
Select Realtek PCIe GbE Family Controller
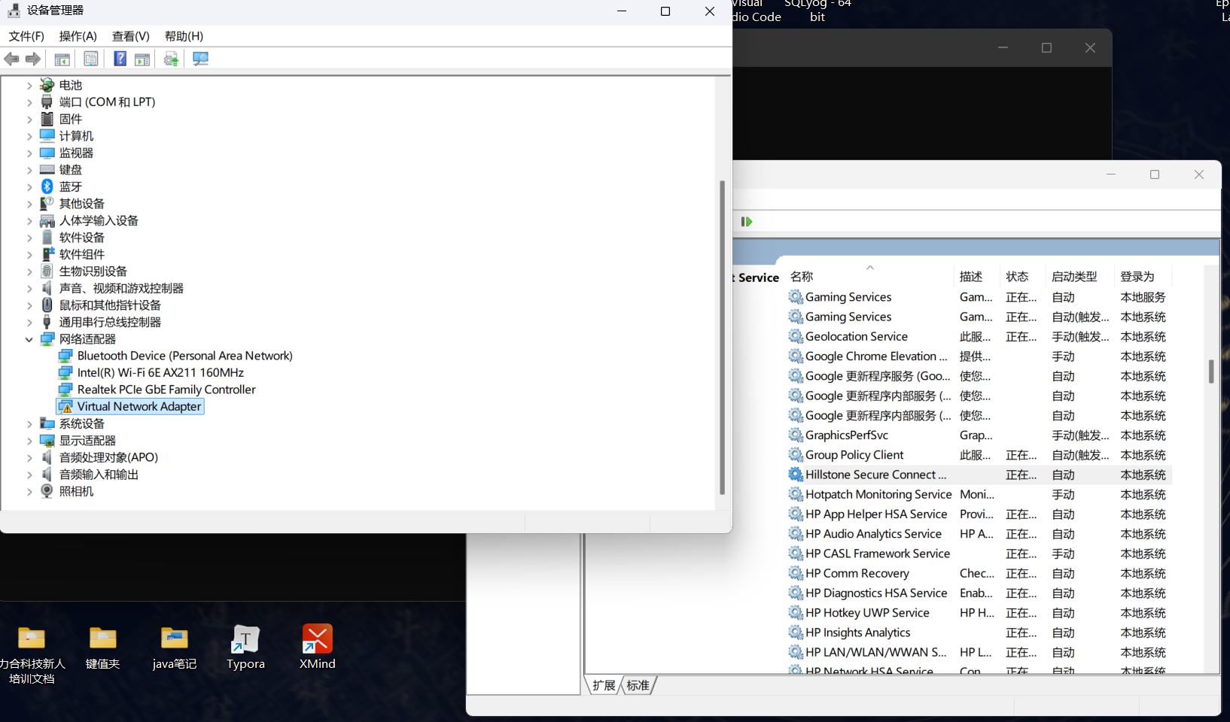[166, 390]
